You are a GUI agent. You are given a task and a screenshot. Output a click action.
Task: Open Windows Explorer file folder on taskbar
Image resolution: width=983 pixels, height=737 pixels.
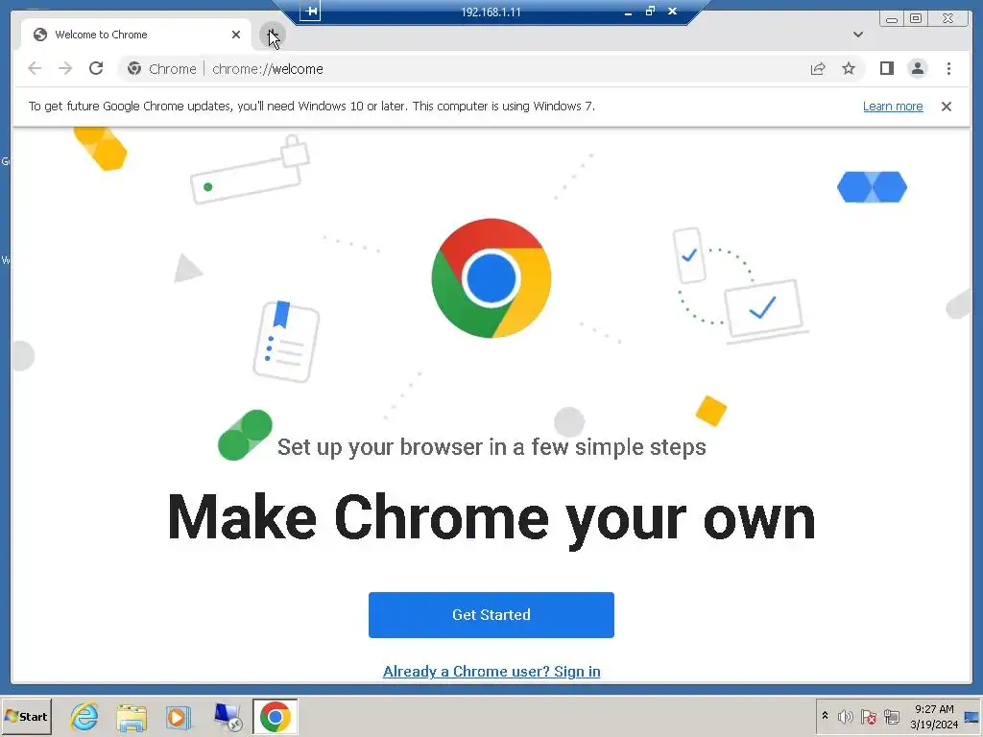132,717
